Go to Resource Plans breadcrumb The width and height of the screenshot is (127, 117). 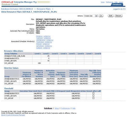(x=44, y=9)
